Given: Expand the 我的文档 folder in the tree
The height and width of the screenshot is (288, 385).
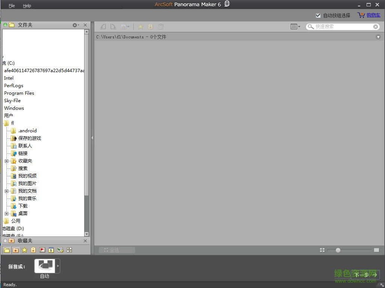Looking at the screenshot, I should 7,191.
